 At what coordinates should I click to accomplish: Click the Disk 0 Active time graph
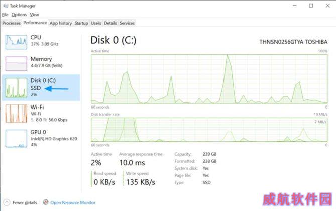click(209, 79)
